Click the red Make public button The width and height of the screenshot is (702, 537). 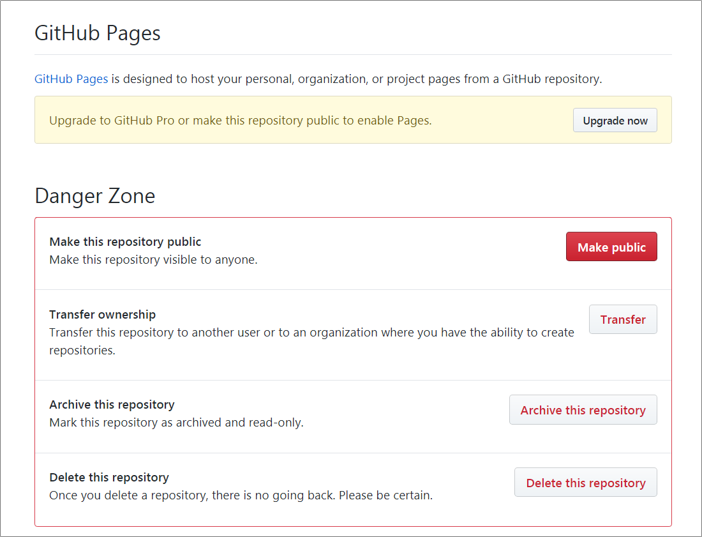[611, 246]
